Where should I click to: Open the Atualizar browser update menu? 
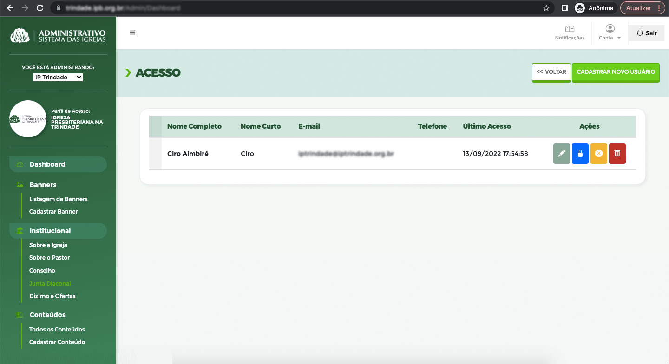(x=643, y=8)
